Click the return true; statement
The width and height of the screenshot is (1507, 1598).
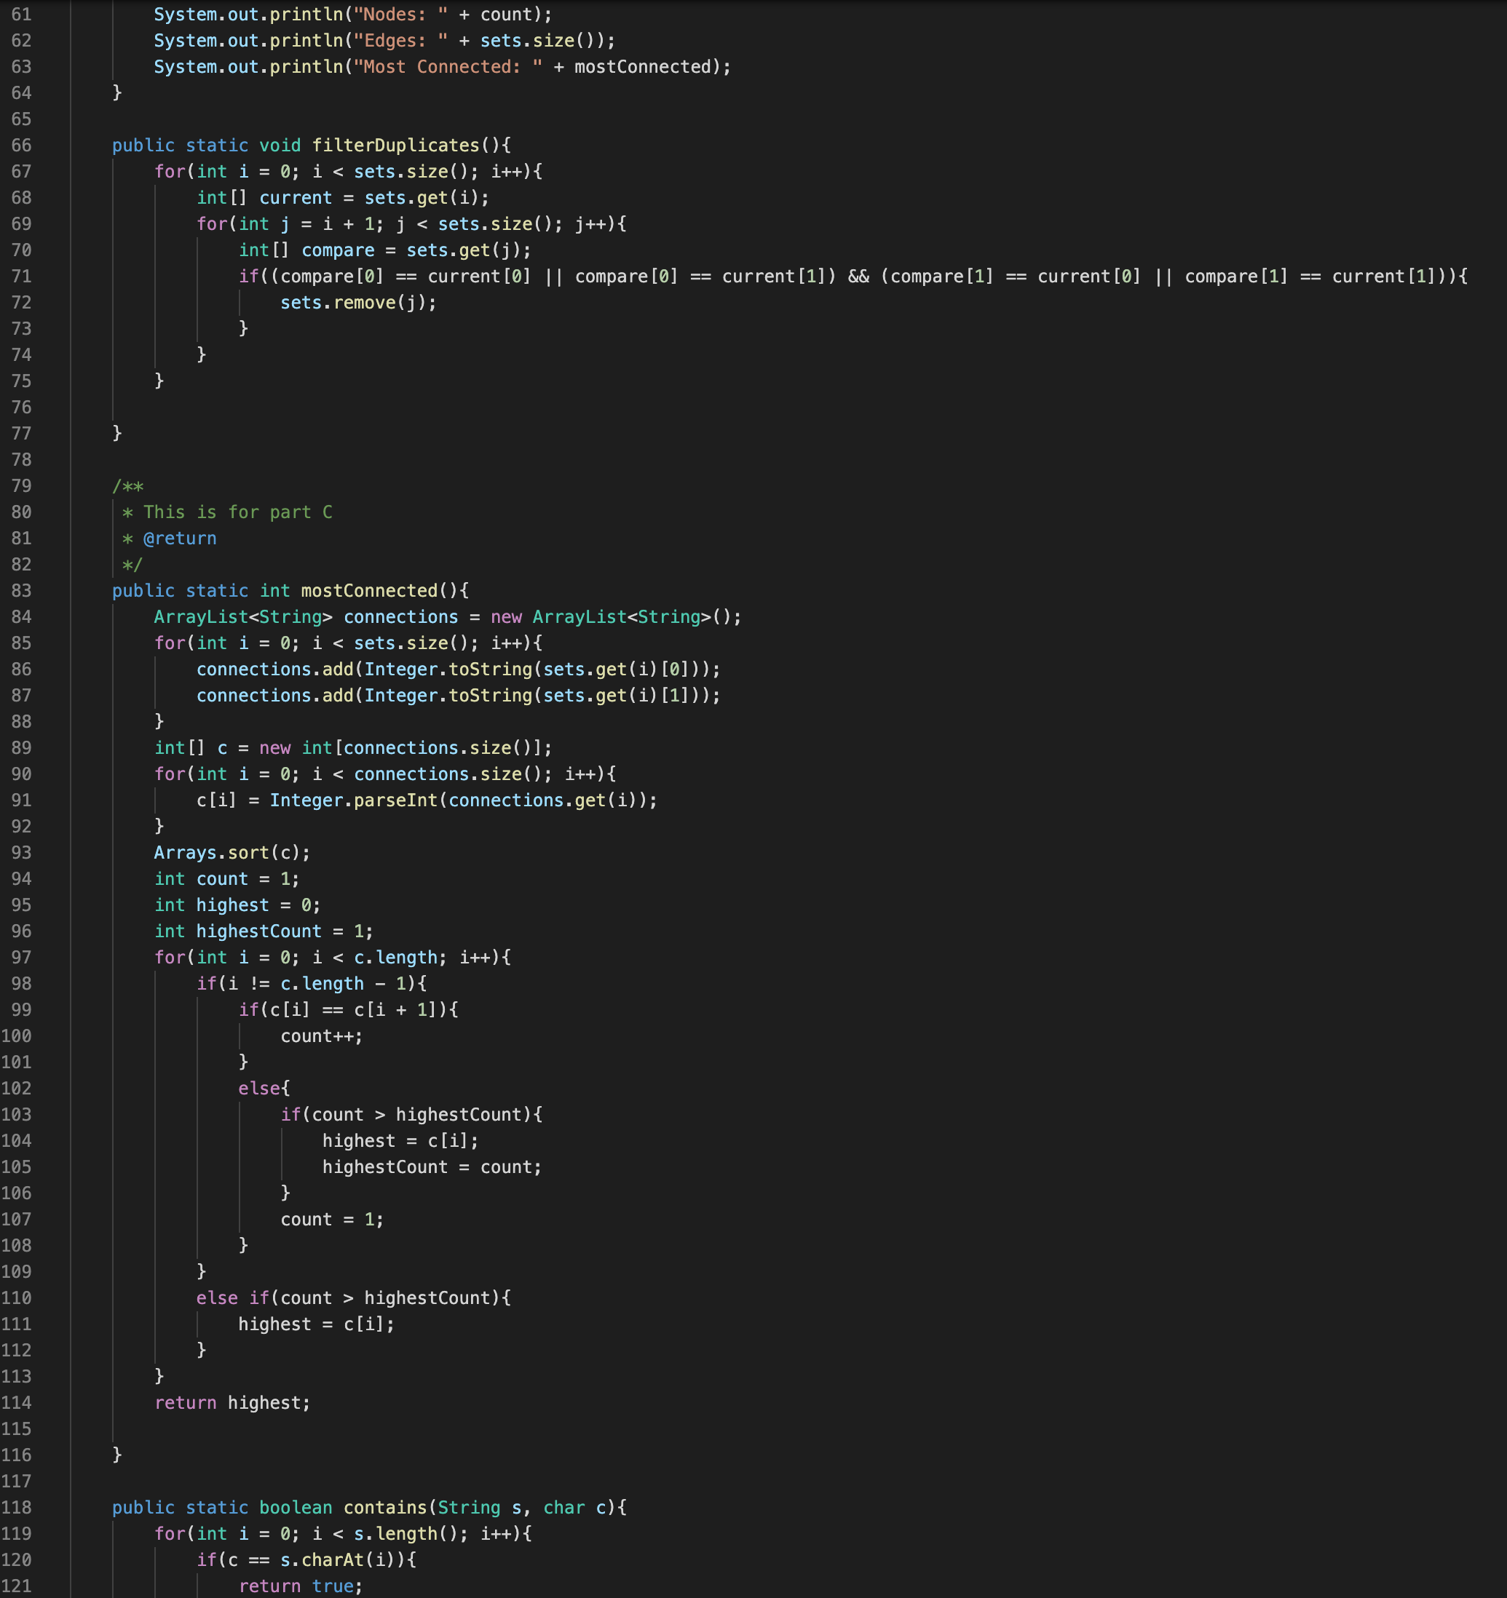(300, 1586)
